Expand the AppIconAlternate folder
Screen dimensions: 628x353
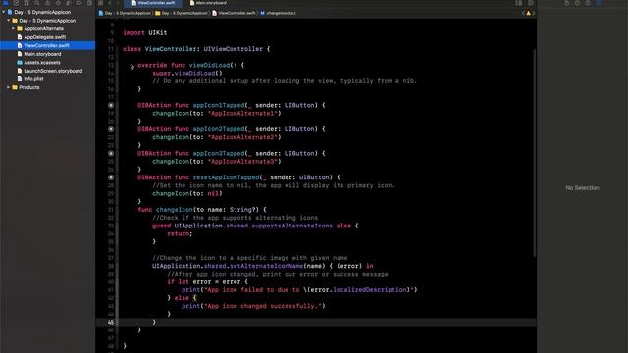coord(13,28)
